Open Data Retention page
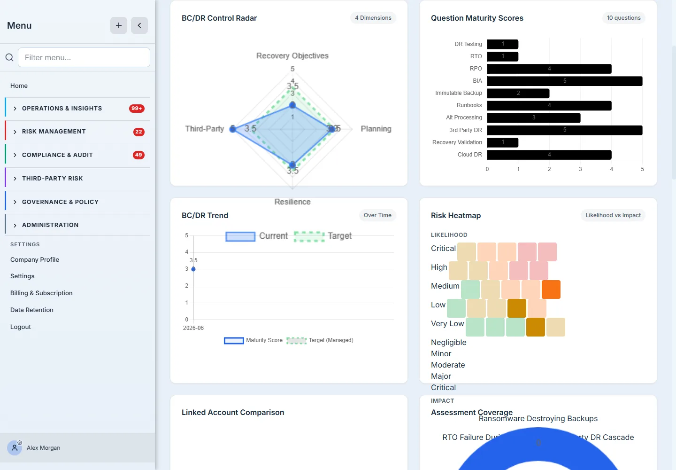 tap(32, 310)
